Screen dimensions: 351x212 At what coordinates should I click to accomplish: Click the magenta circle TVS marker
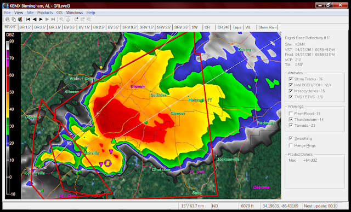tap(108, 163)
